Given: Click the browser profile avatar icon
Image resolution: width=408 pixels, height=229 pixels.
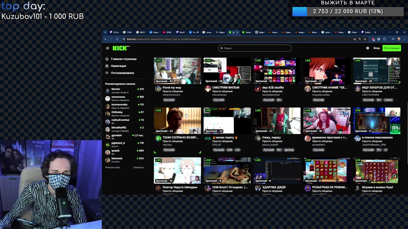Looking at the screenshot, I should (x=398, y=39).
